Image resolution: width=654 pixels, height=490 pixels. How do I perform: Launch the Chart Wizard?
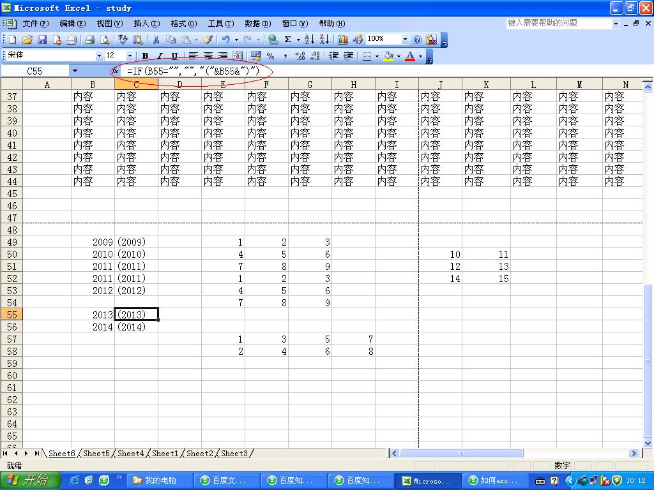point(343,40)
